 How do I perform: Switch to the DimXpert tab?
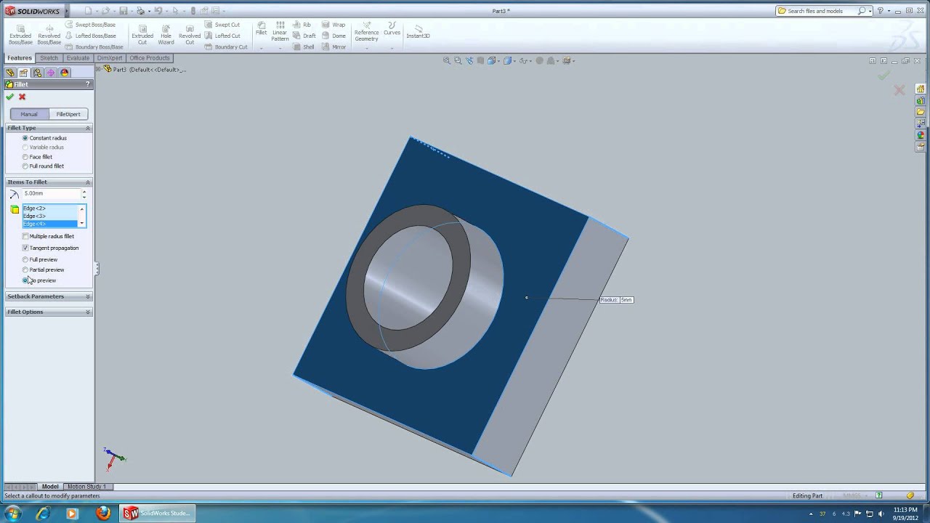(110, 58)
